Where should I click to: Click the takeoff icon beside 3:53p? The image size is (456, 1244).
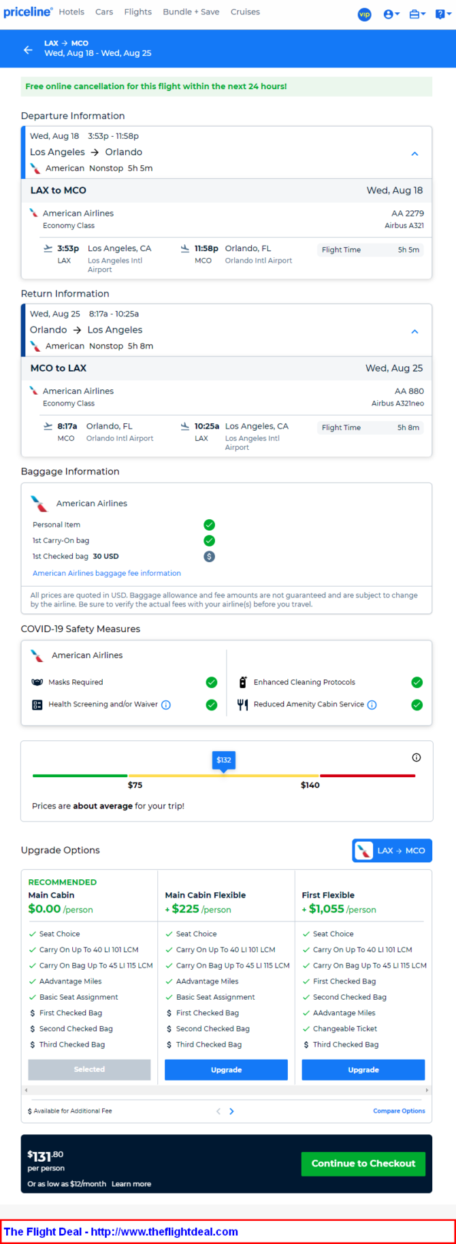pos(48,248)
